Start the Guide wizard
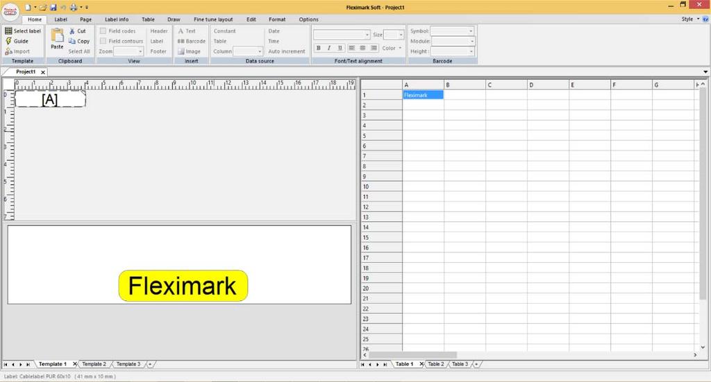This screenshot has width=711, height=382. click(17, 41)
